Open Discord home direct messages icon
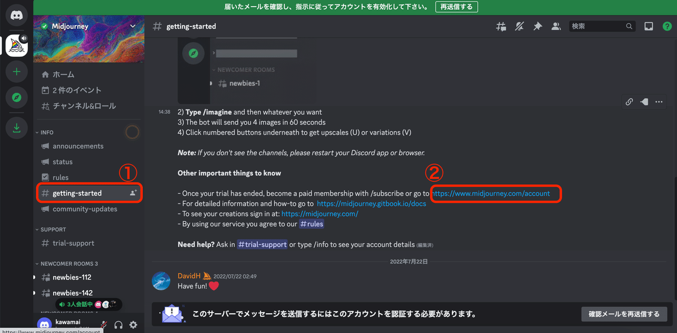677x333 pixels. 16,15
